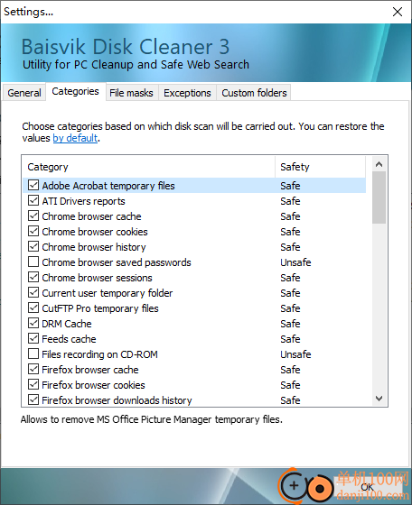The image size is (412, 505).
Task: Click scroll up arrow of category list
Action: 379,164
